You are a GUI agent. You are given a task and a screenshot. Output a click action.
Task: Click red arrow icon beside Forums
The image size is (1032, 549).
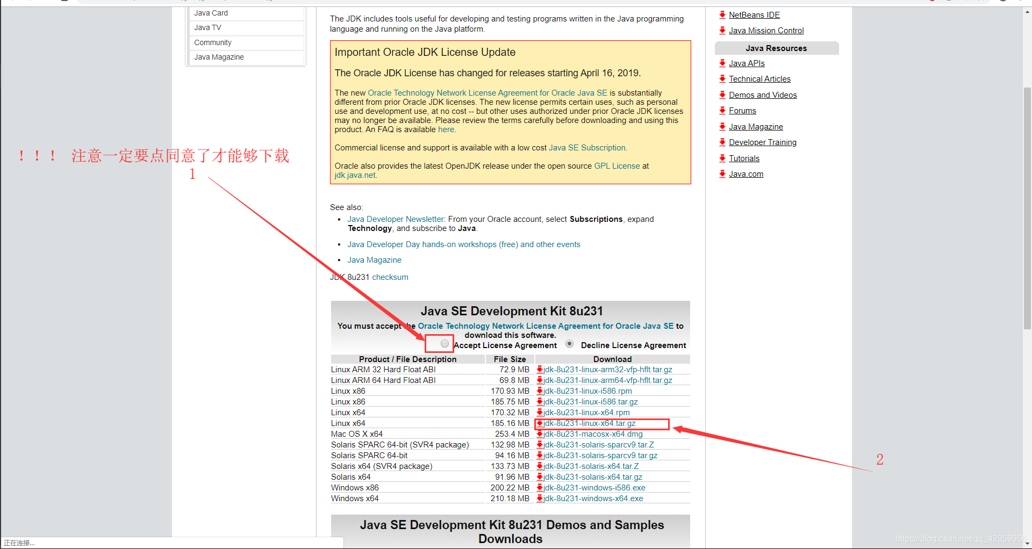pos(722,110)
